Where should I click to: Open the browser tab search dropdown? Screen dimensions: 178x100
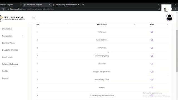tap(159, 4)
